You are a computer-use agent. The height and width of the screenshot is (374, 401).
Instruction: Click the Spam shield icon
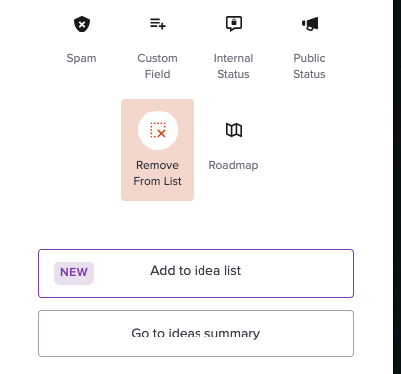click(x=82, y=24)
